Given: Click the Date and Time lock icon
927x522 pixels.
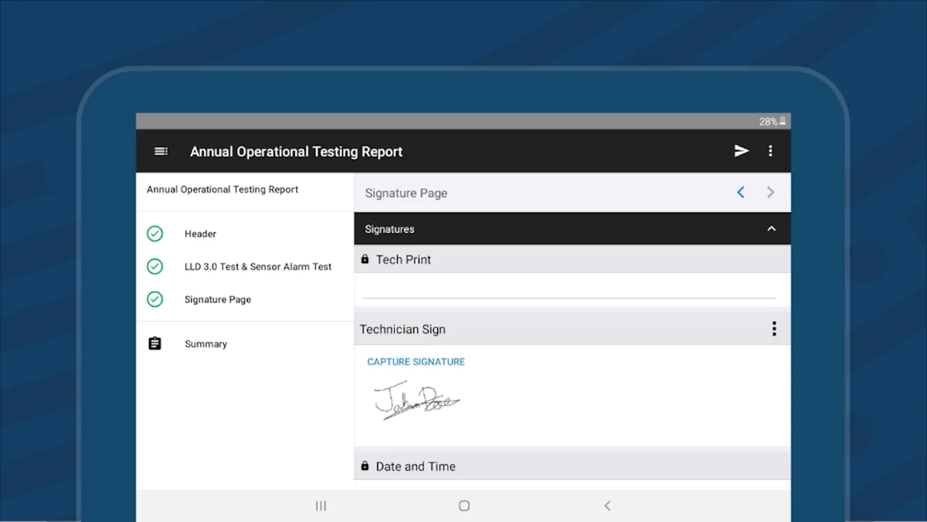Looking at the screenshot, I should 365,466.
